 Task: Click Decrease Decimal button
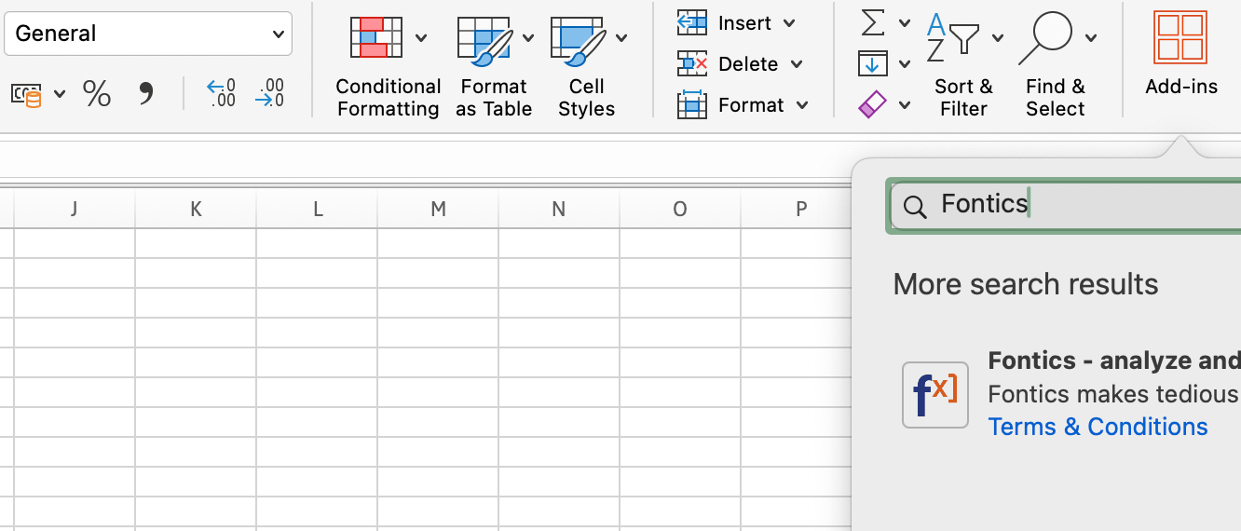[x=269, y=93]
